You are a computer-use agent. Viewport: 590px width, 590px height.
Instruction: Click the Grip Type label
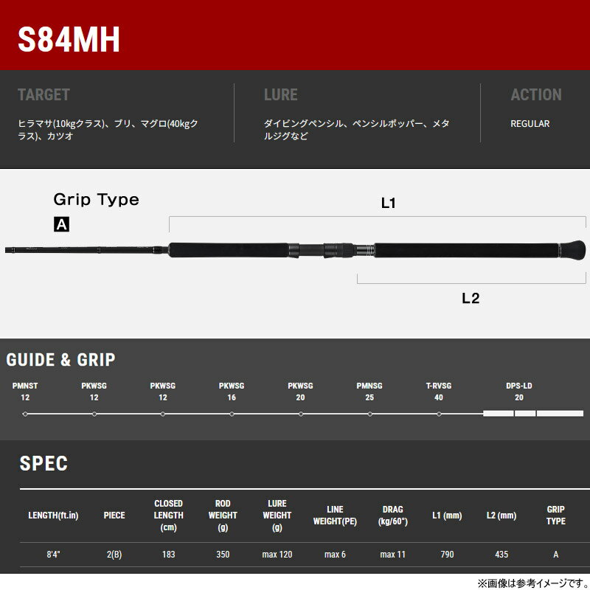pos(97,199)
